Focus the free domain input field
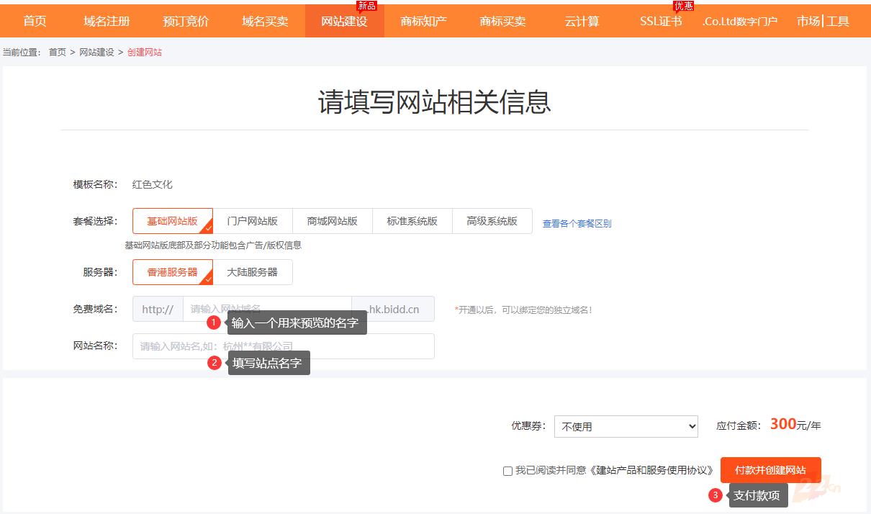 [x=267, y=309]
